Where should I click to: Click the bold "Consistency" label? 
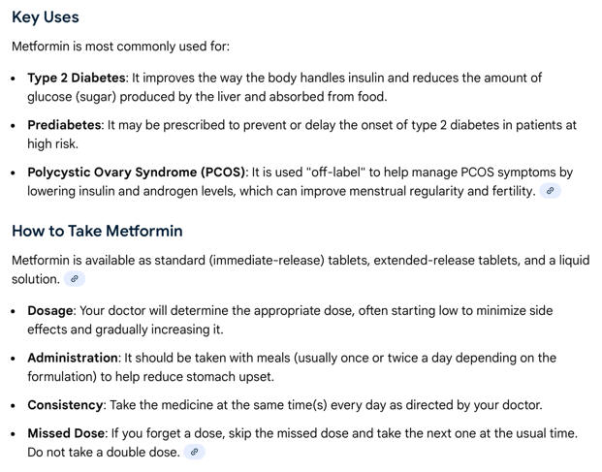[65, 405]
